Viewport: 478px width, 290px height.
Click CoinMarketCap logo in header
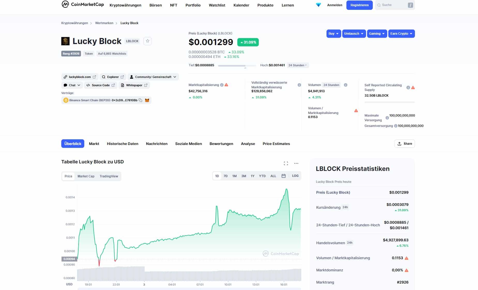(x=83, y=5)
